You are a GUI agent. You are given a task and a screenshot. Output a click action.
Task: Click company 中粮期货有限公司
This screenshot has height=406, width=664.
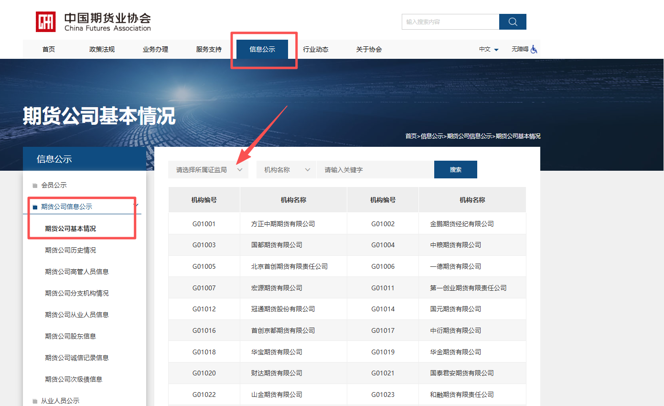pyautogui.click(x=456, y=245)
